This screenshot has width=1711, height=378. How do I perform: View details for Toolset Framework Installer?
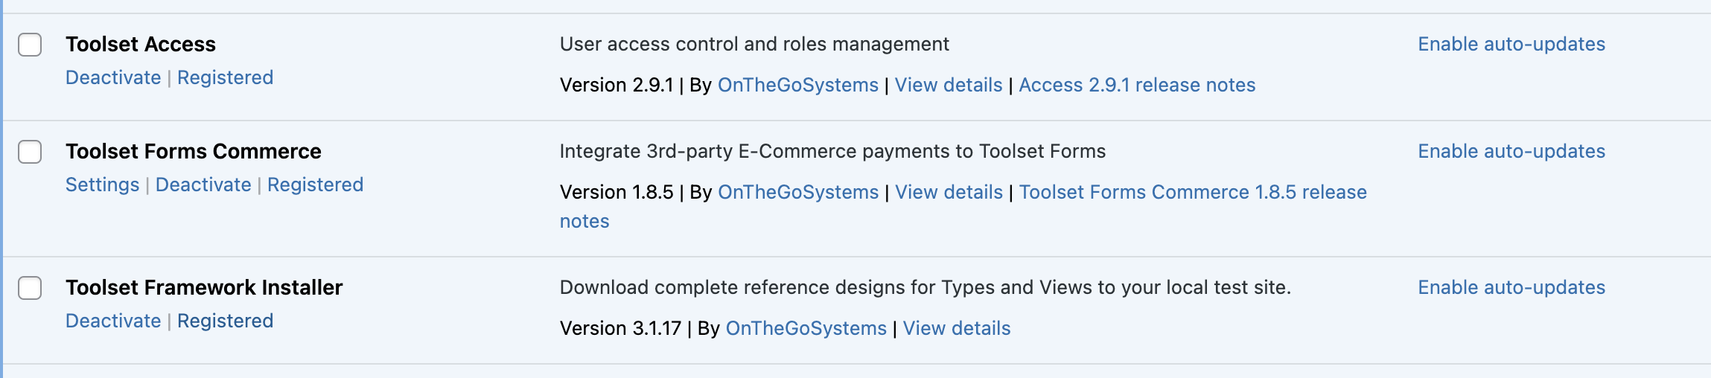[x=957, y=328]
